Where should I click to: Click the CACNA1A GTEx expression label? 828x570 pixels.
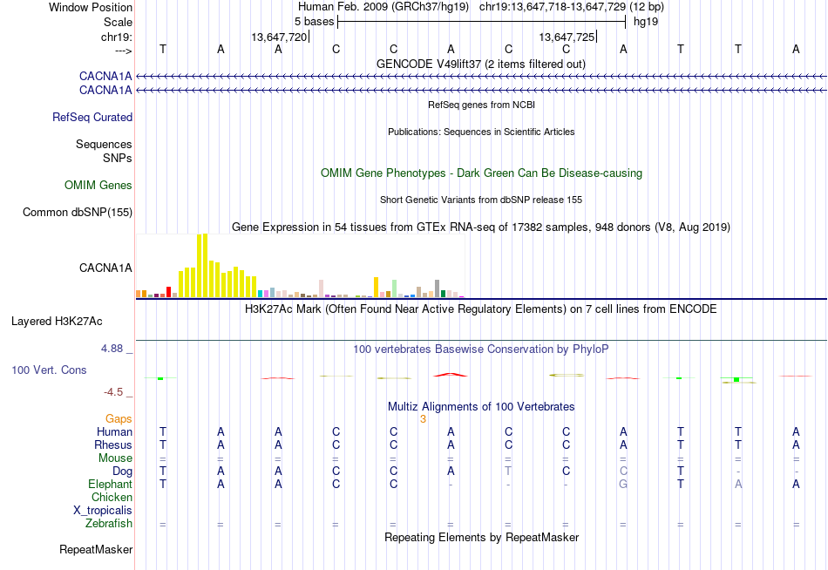[105, 268]
